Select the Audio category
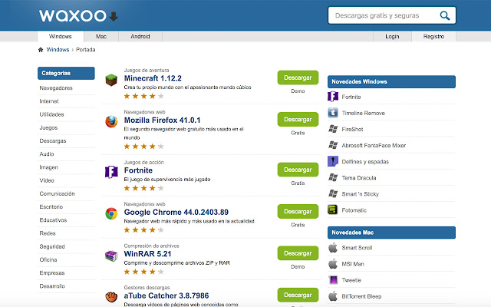Image resolution: width=491 pixels, height=307 pixels. tap(47, 154)
